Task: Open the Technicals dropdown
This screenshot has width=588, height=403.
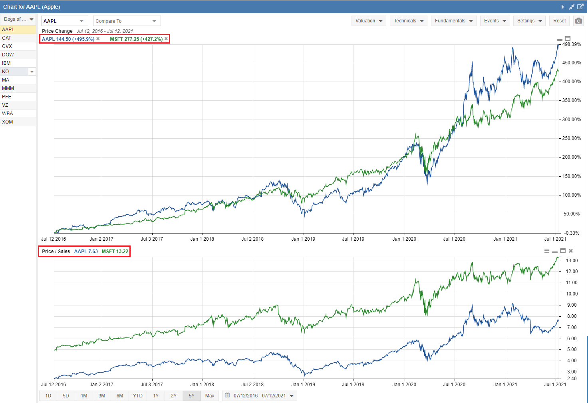Action: coord(409,21)
